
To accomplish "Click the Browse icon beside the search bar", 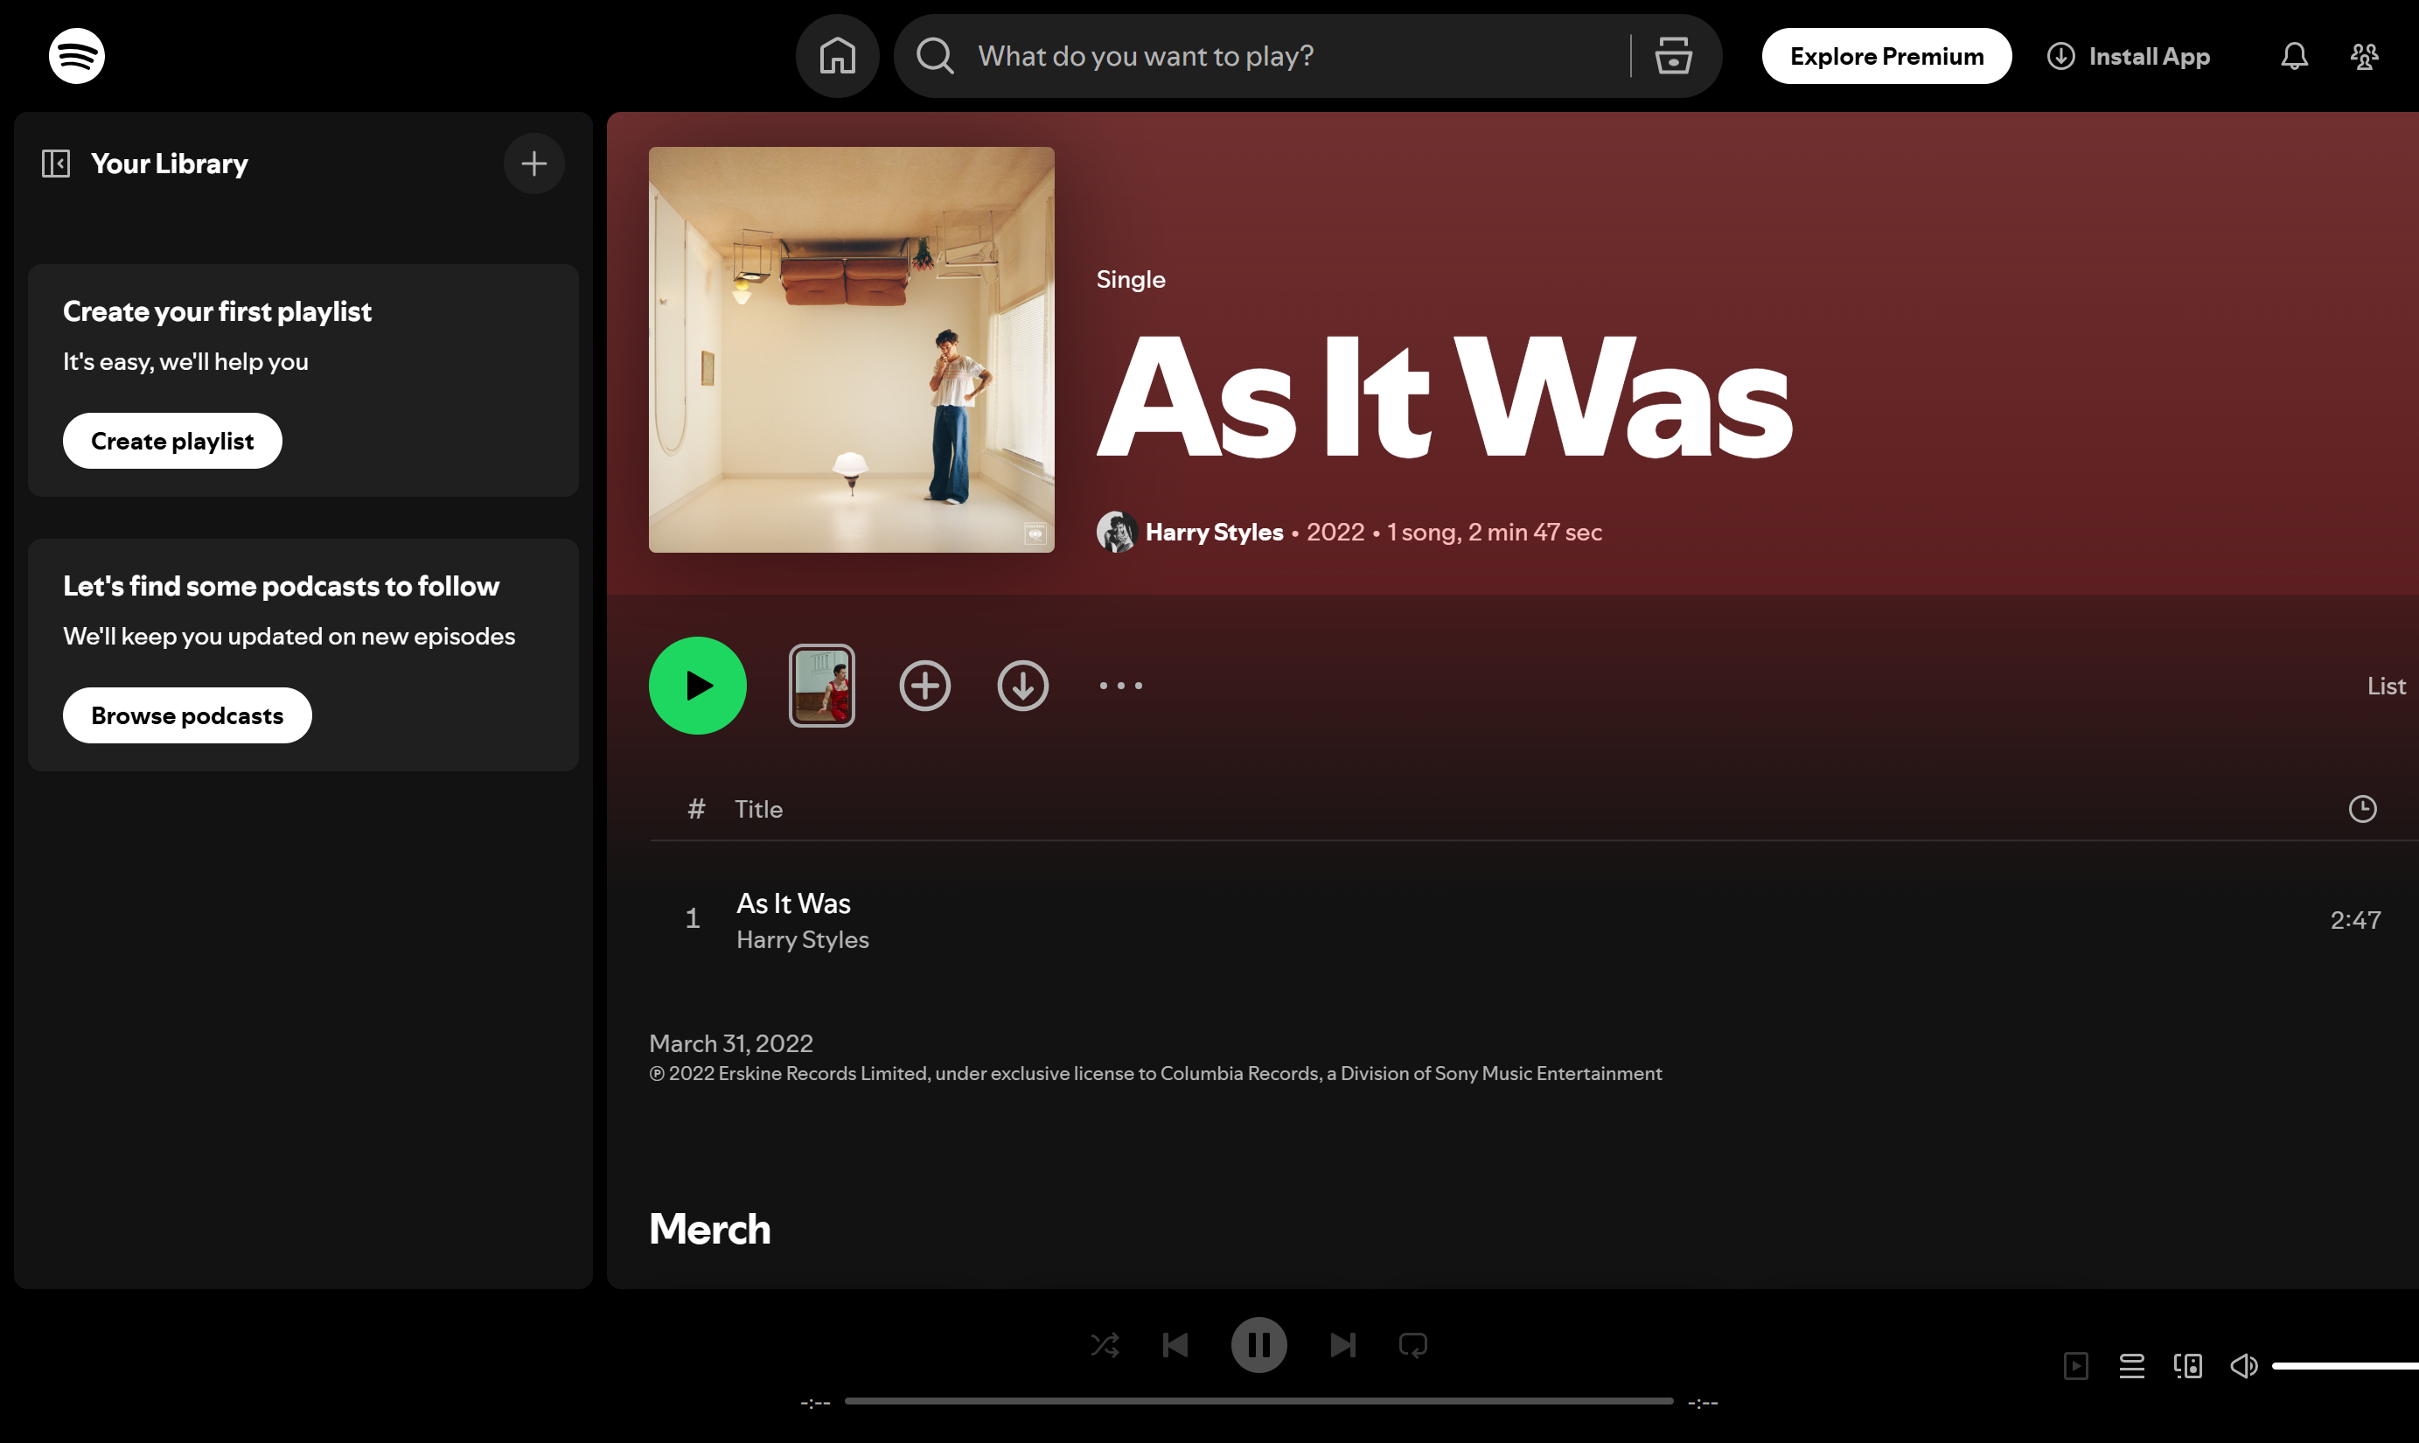I will (x=1671, y=55).
